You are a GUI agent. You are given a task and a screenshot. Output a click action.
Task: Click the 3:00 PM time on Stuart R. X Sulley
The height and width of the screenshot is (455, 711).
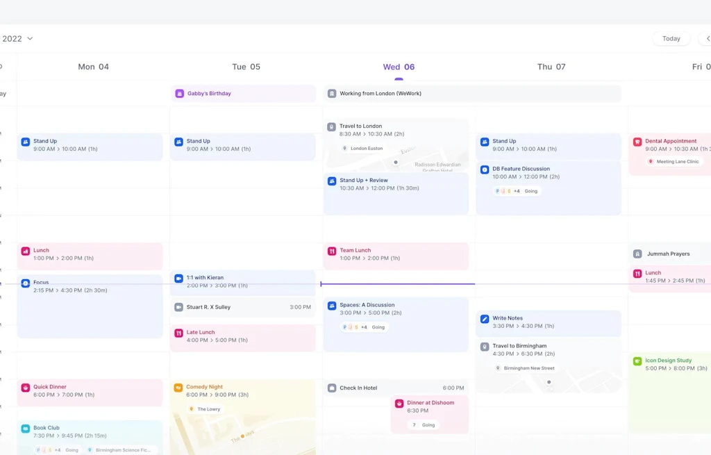click(x=300, y=307)
